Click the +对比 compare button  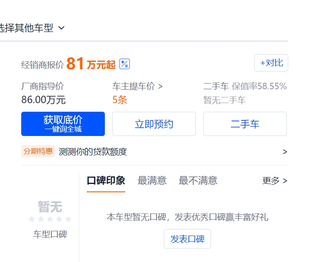point(271,63)
